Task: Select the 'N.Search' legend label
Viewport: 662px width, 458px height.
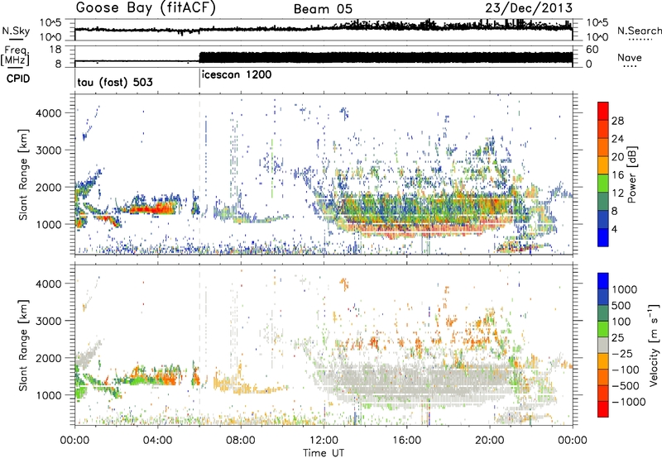Action: (x=639, y=31)
